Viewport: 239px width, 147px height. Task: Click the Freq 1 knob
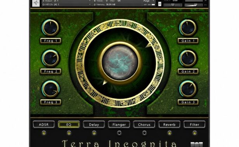50,28
